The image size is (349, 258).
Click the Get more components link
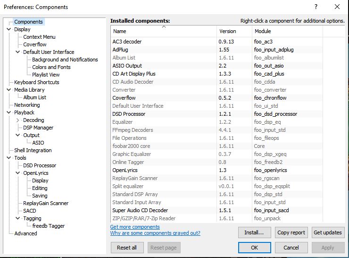click(135, 227)
